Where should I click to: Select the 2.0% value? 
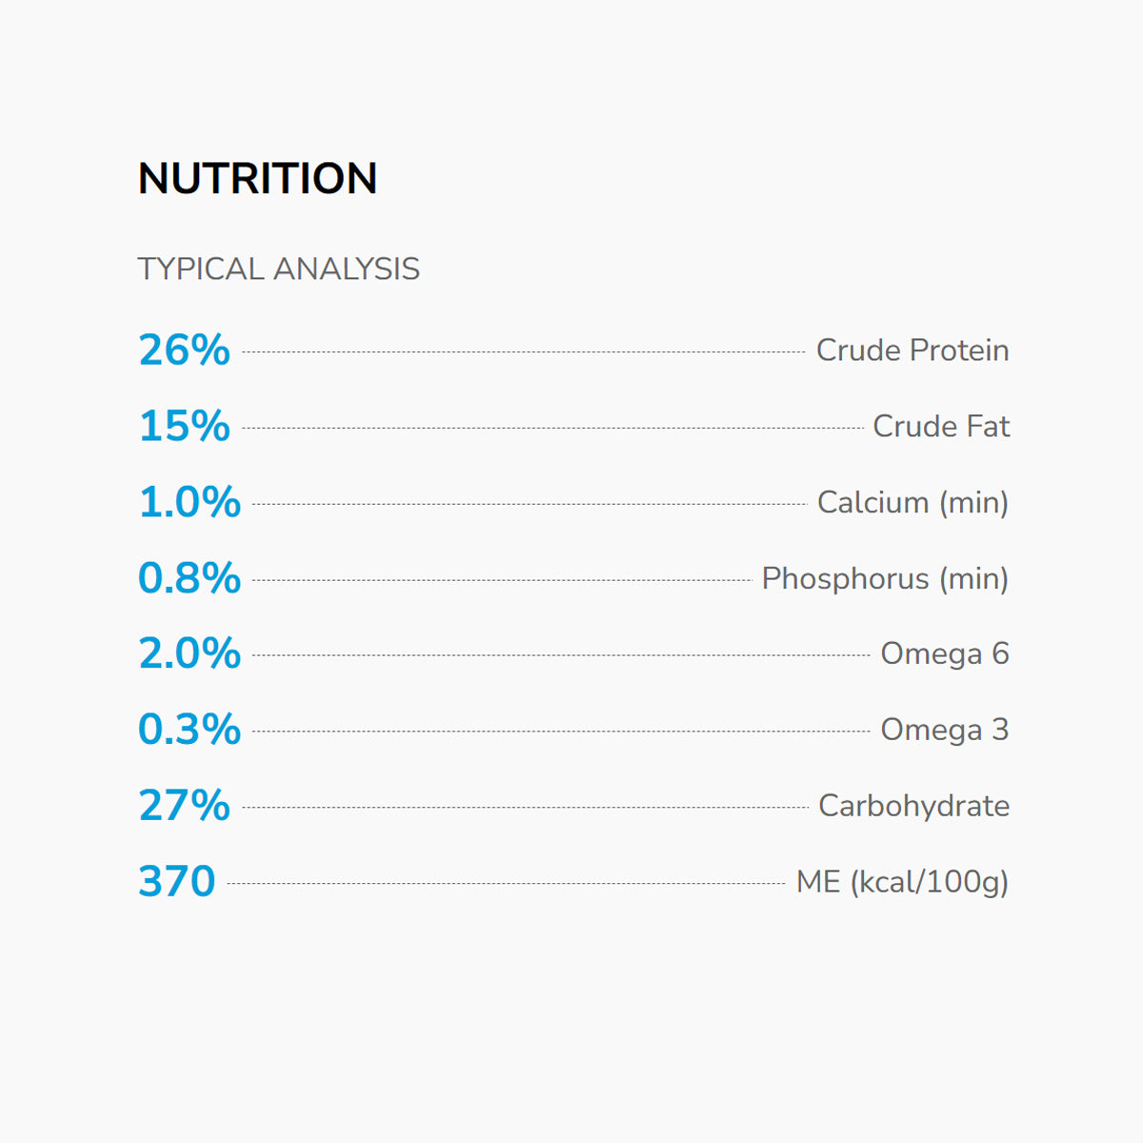point(190,653)
